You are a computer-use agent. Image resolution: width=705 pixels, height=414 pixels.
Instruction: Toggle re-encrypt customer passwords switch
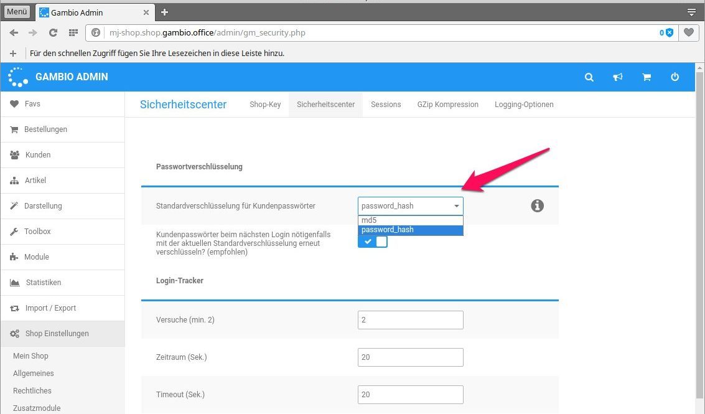373,242
